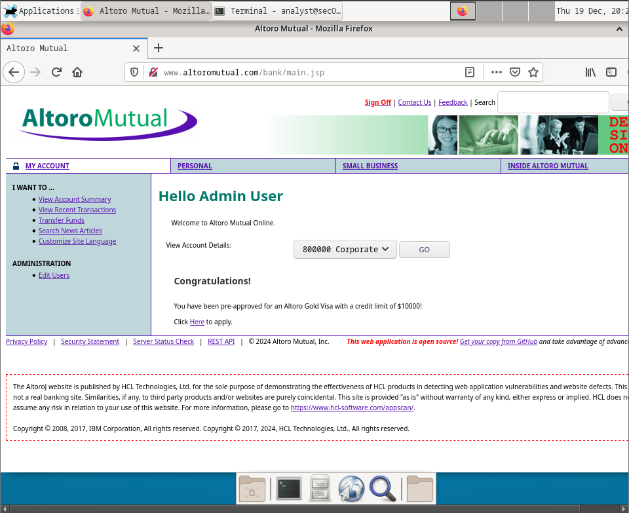Open hcl-software.com/appscan link
This screenshot has height=513, width=629.
pos(352,408)
